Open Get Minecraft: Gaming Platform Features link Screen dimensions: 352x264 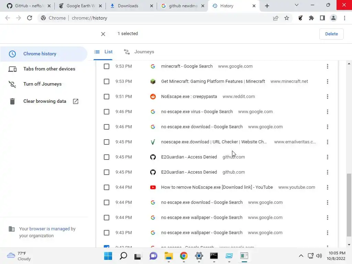[x=213, y=81]
